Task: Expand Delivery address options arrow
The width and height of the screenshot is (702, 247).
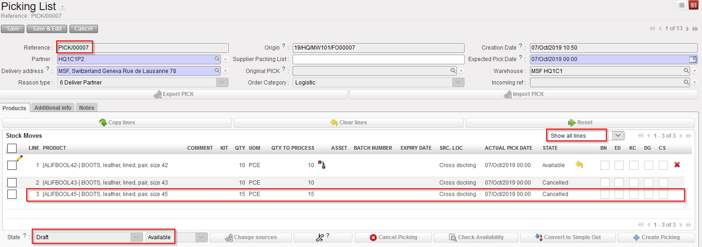Action: click(x=225, y=72)
